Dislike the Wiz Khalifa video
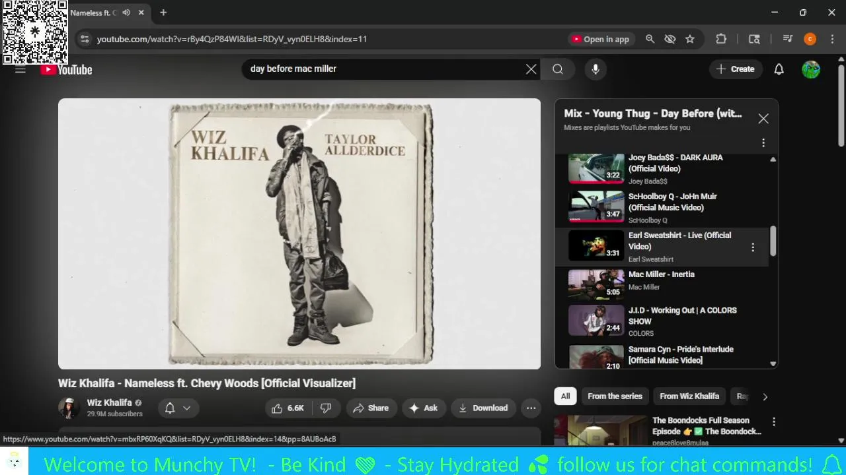Image resolution: width=846 pixels, height=475 pixels. [x=326, y=408]
